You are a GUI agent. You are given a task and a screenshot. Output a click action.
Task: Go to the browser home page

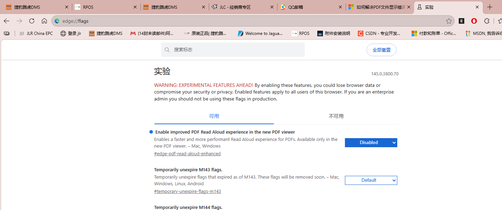[x=44, y=21]
